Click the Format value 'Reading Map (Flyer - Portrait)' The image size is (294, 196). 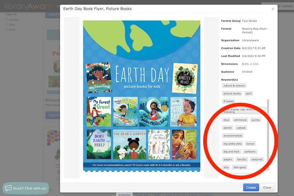coord(255,31)
